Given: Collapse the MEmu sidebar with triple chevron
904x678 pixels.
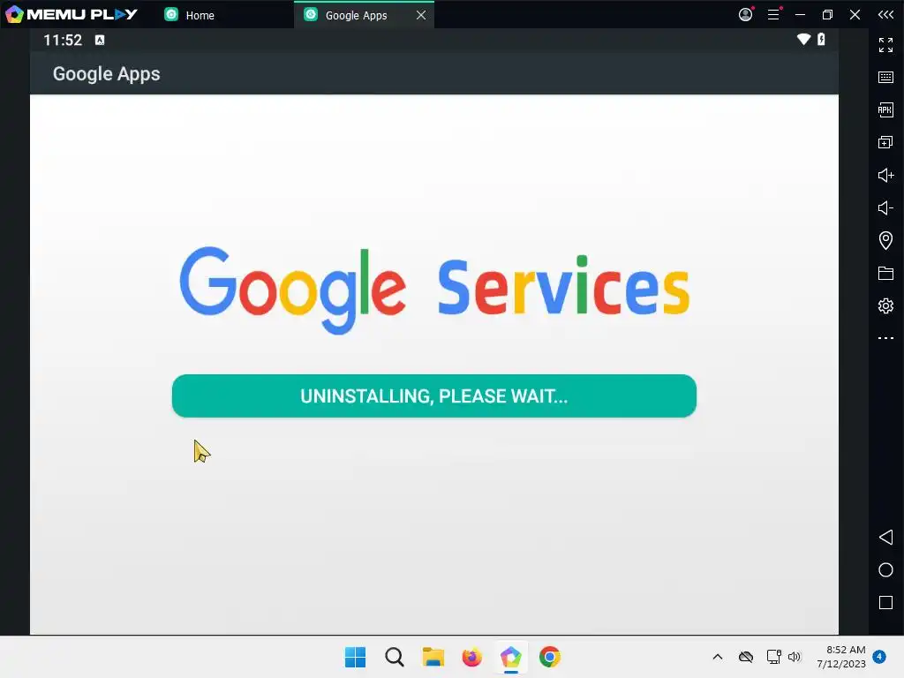Looking at the screenshot, I should 885,14.
